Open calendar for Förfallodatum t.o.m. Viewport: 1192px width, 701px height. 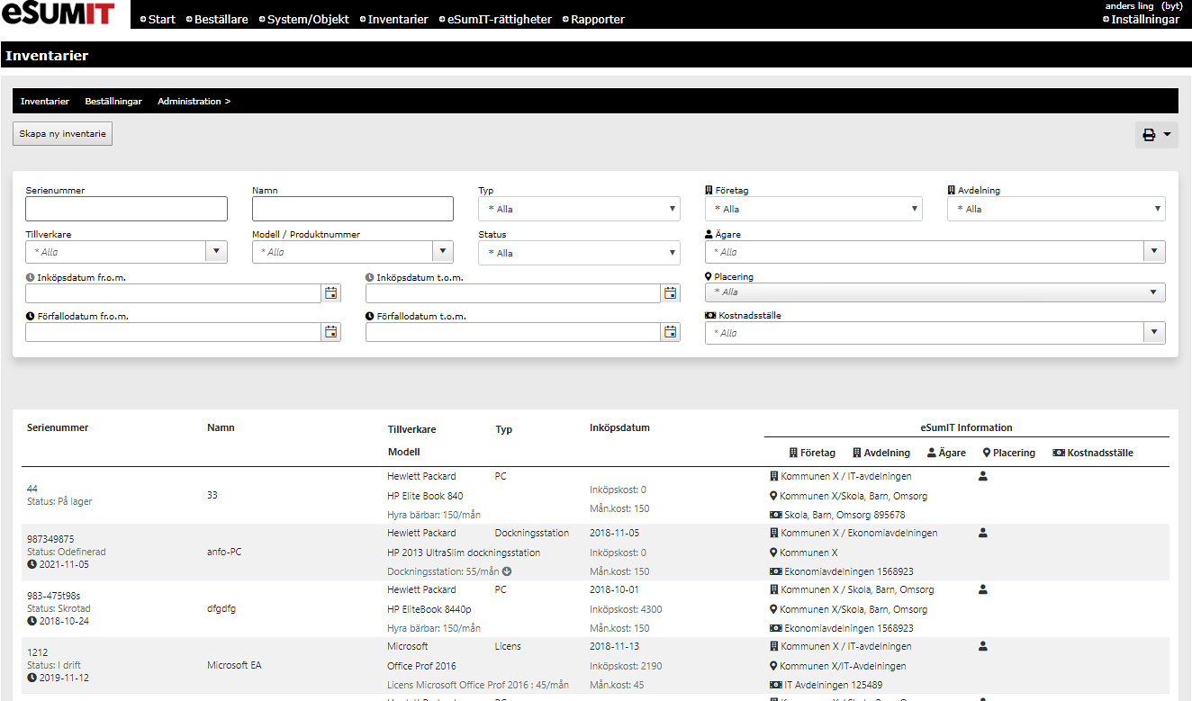(x=670, y=332)
